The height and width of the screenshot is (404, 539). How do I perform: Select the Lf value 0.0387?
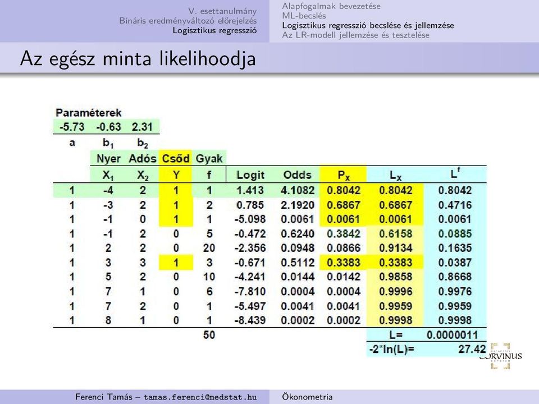click(x=455, y=263)
